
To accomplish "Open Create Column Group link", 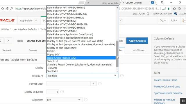I will 165,80.
